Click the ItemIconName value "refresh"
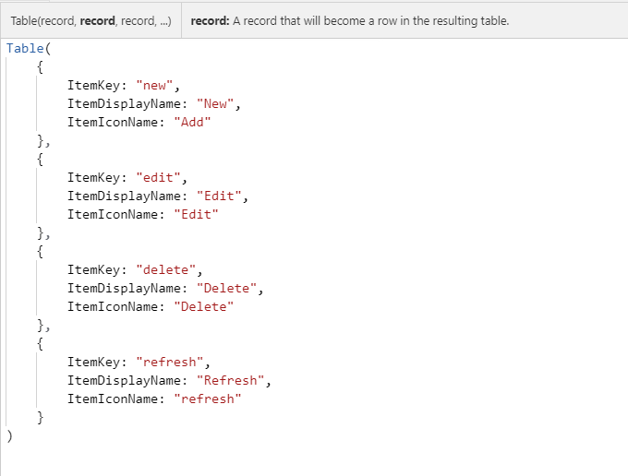 click(207, 399)
